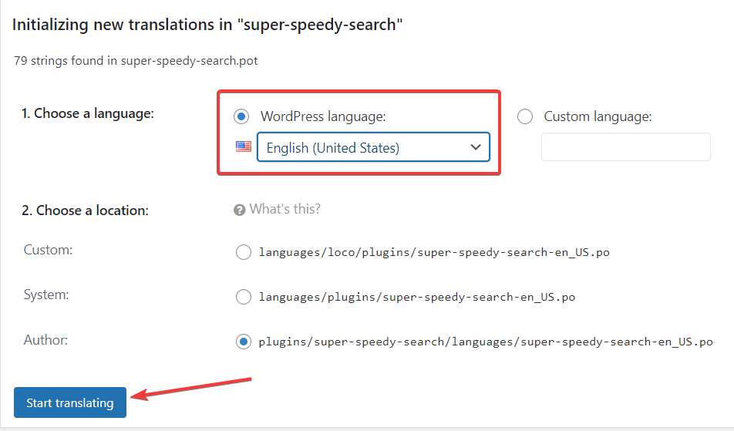734x431 pixels.
Task: Click the question mark help icon
Action: (239, 210)
